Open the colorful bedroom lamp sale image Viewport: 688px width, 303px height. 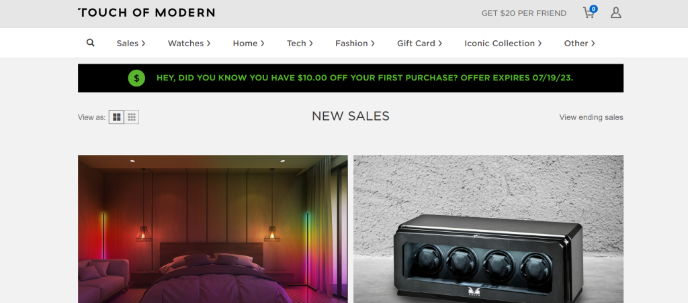point(213,229)
